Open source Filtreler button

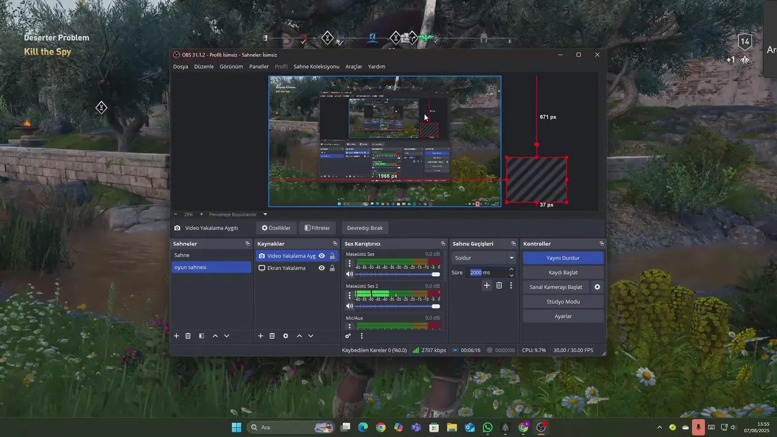pos(317,228)
